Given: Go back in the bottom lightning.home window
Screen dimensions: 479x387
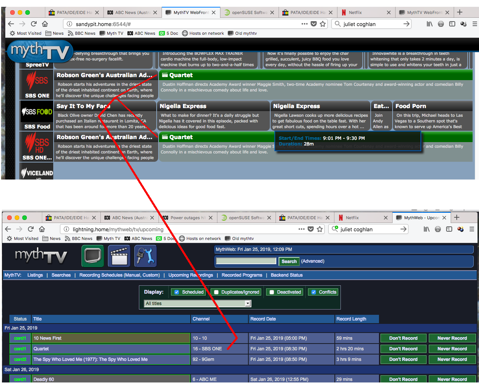Looking at the screenshot, I should point(8,229).
